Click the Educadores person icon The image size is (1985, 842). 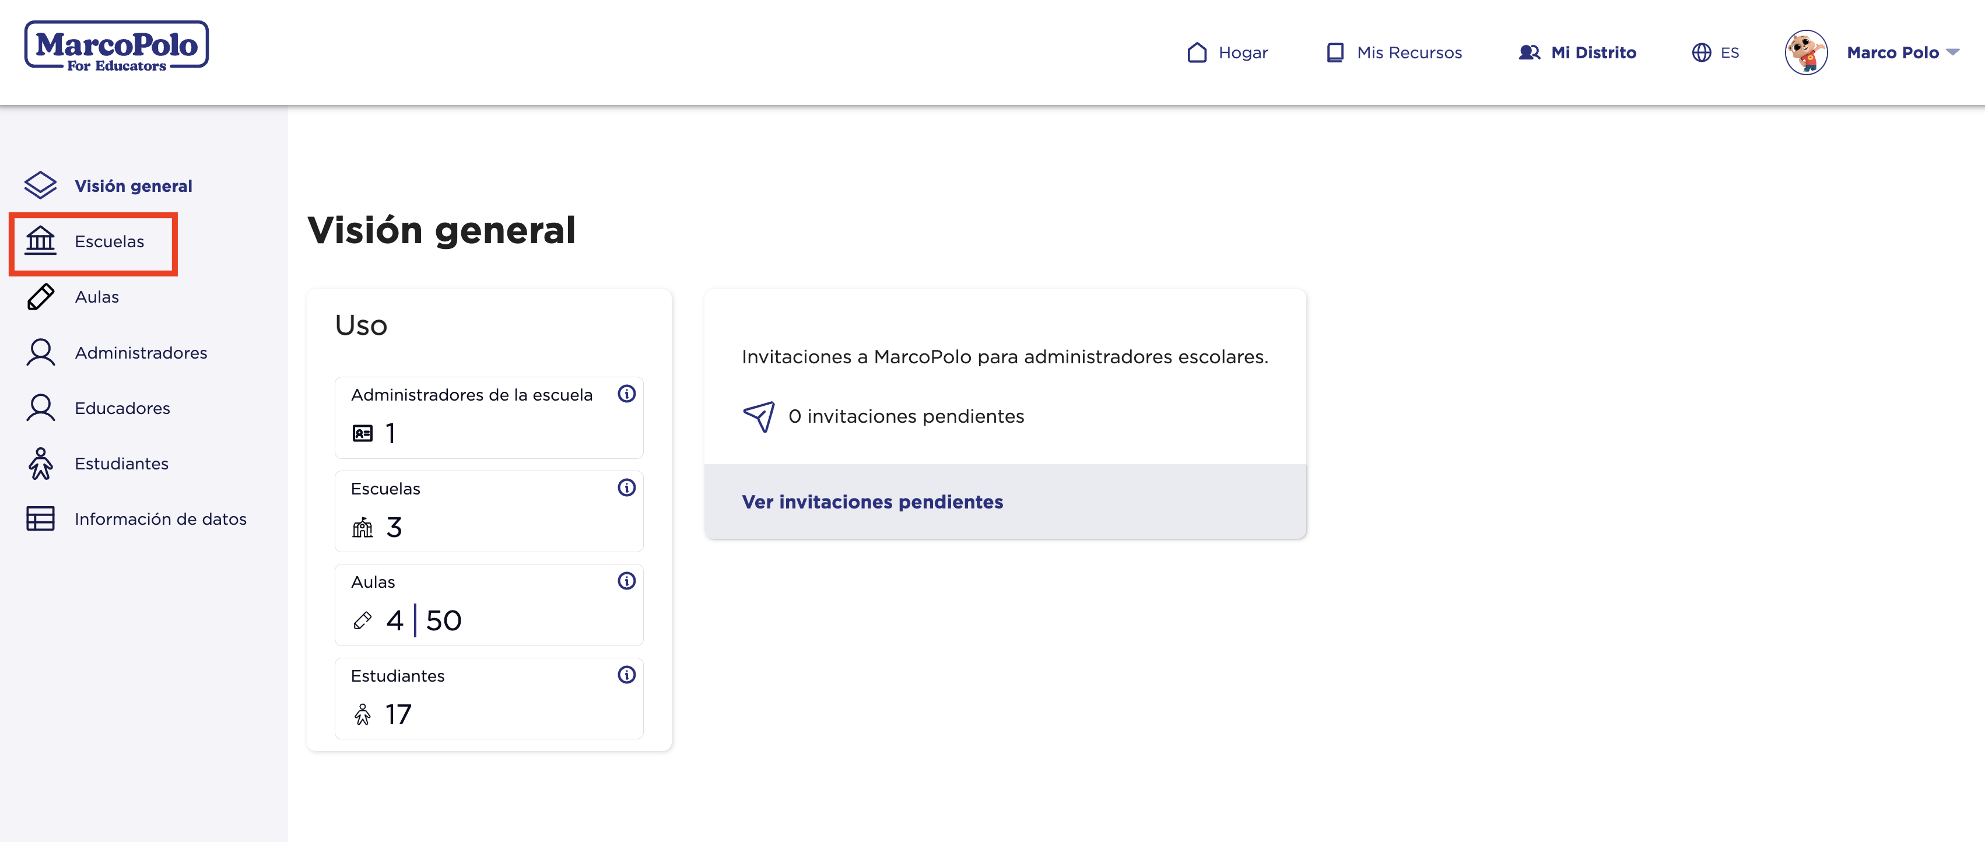pyautogui.click(x=40, y=408)
